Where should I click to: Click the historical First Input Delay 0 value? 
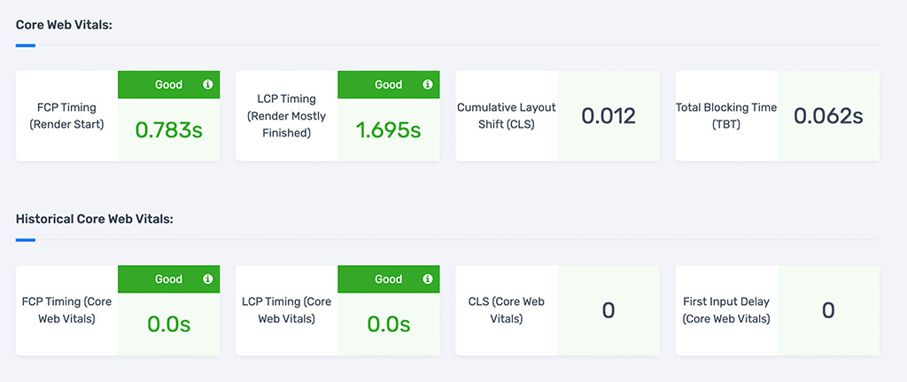click(828, 310)
